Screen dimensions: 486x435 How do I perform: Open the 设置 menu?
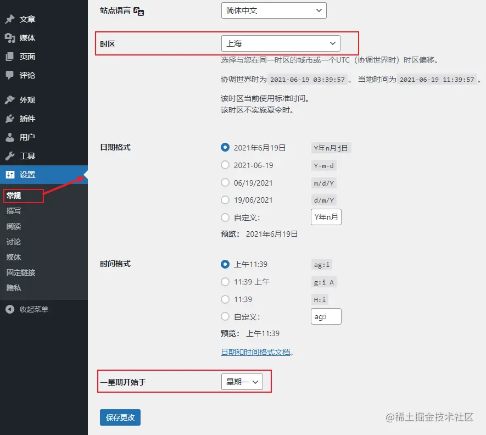[44, 175]
